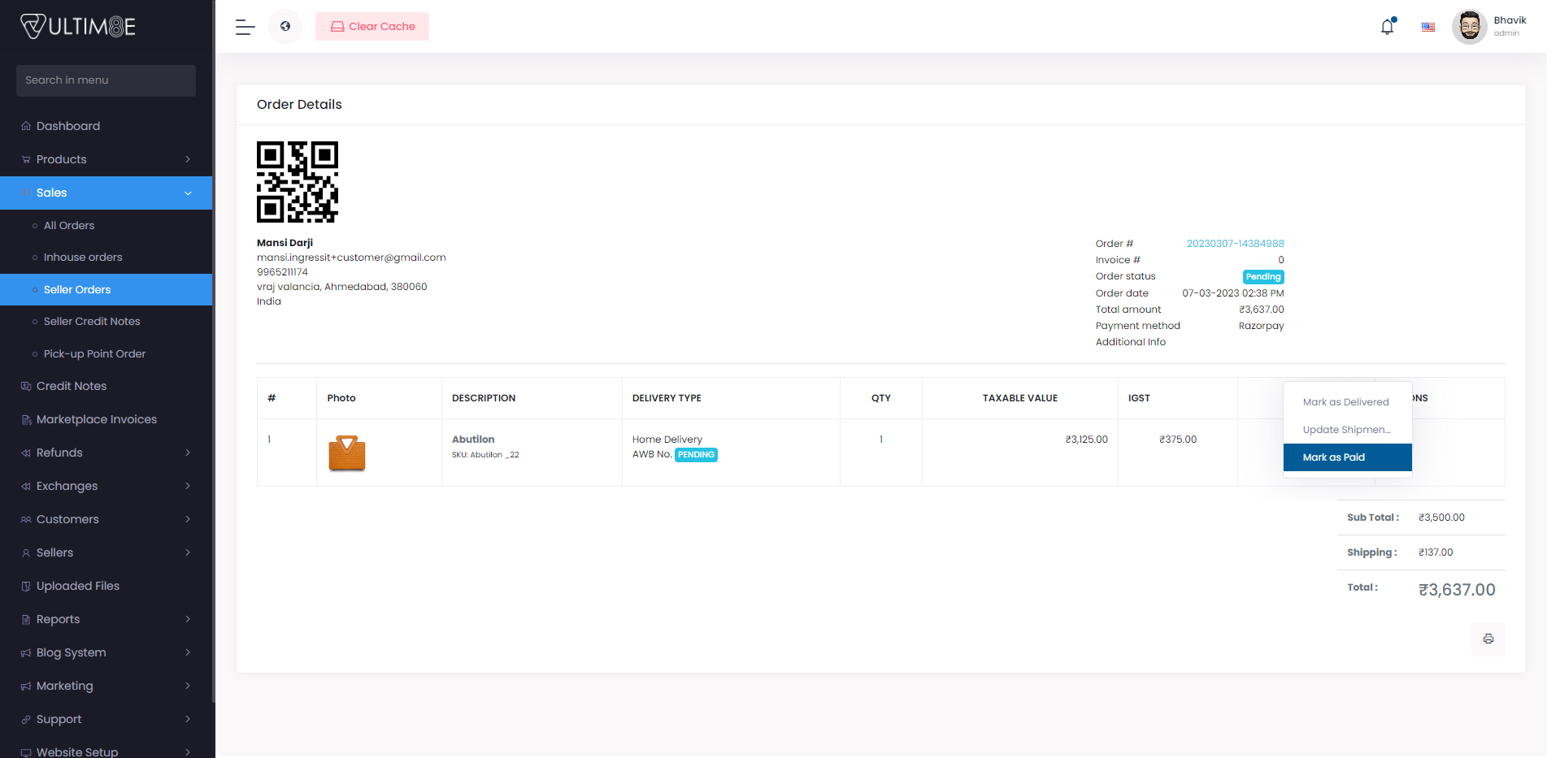Collapse the Sales menu section

(106, 193)
